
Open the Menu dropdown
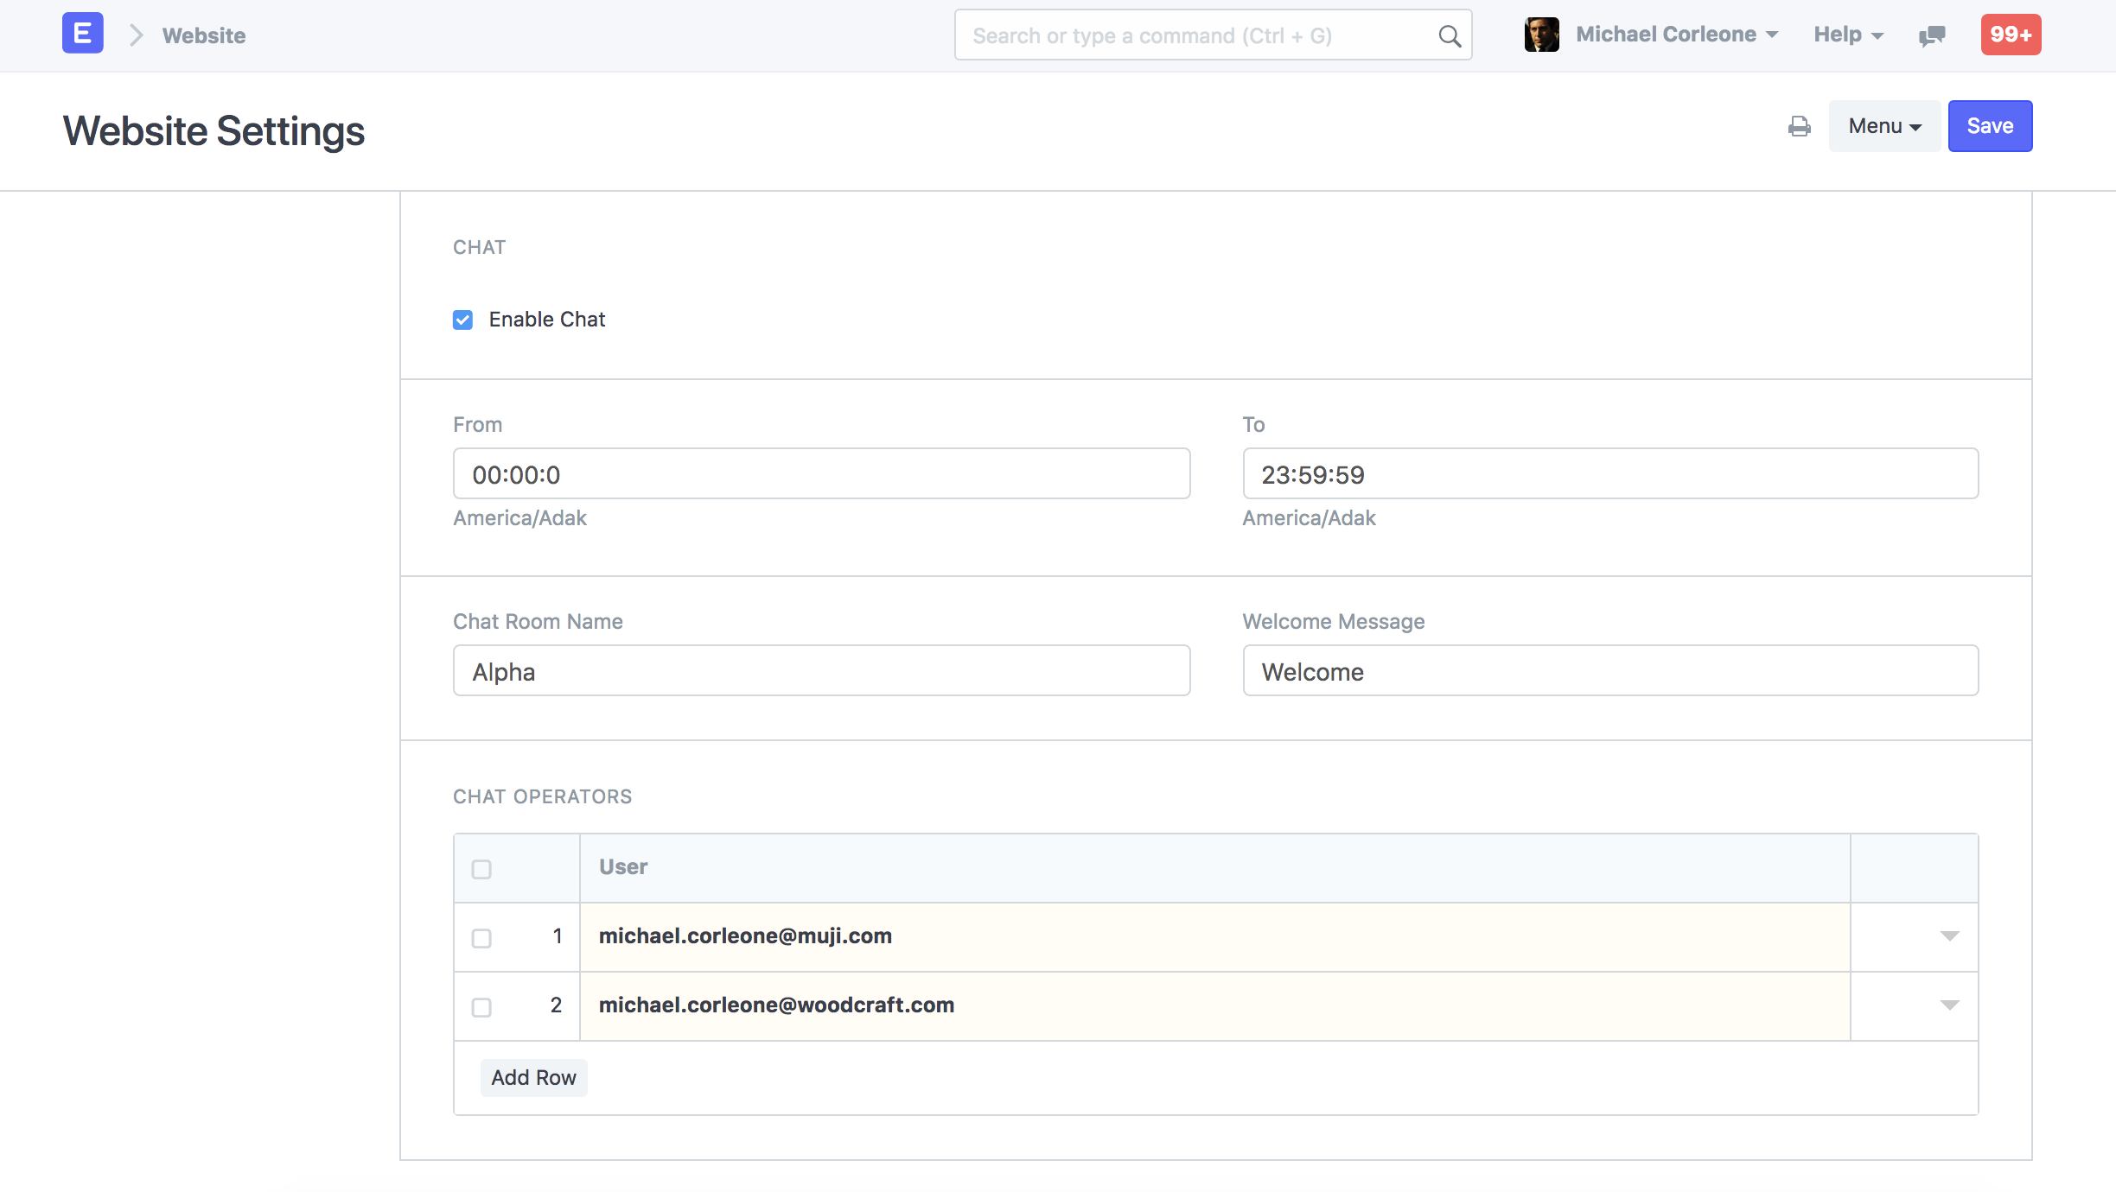tap(1883, 126)
